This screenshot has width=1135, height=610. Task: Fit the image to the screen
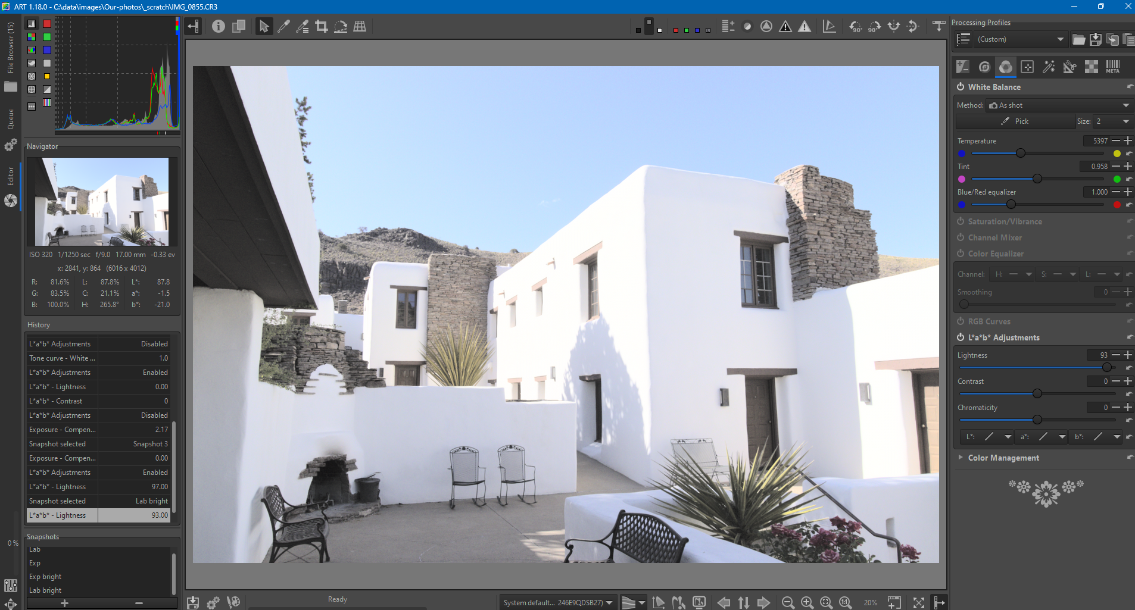(x=826, y=603)
